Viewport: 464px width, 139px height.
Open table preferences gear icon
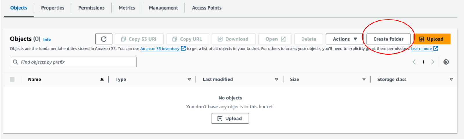(446, 62)
